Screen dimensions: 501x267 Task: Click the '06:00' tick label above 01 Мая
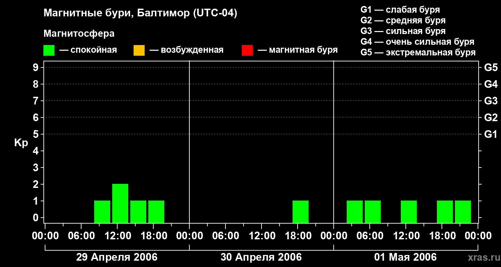point(370,236)
